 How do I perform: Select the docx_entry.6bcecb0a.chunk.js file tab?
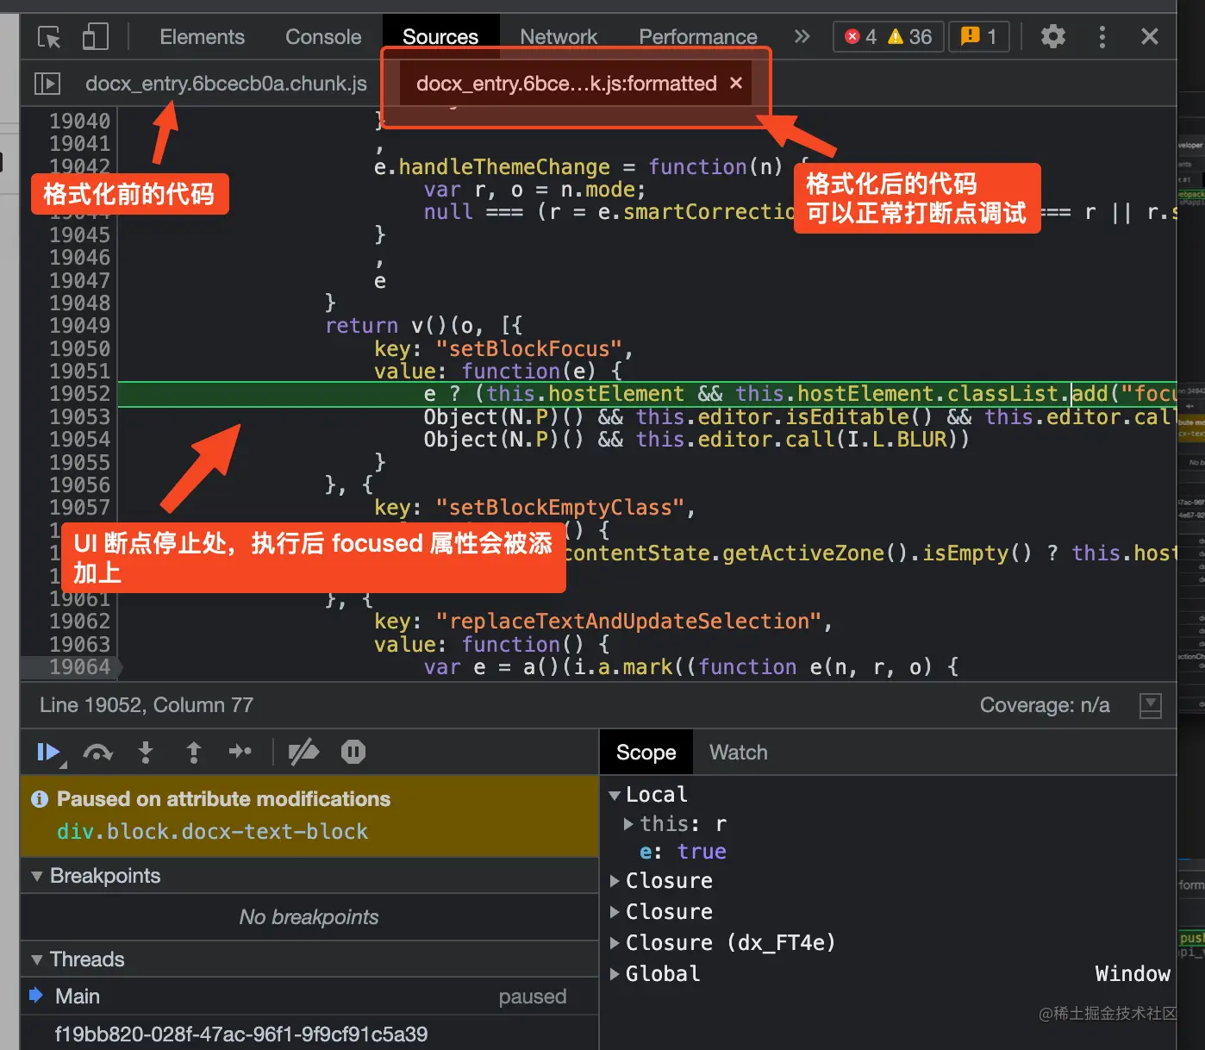click(x=226, y=84)
